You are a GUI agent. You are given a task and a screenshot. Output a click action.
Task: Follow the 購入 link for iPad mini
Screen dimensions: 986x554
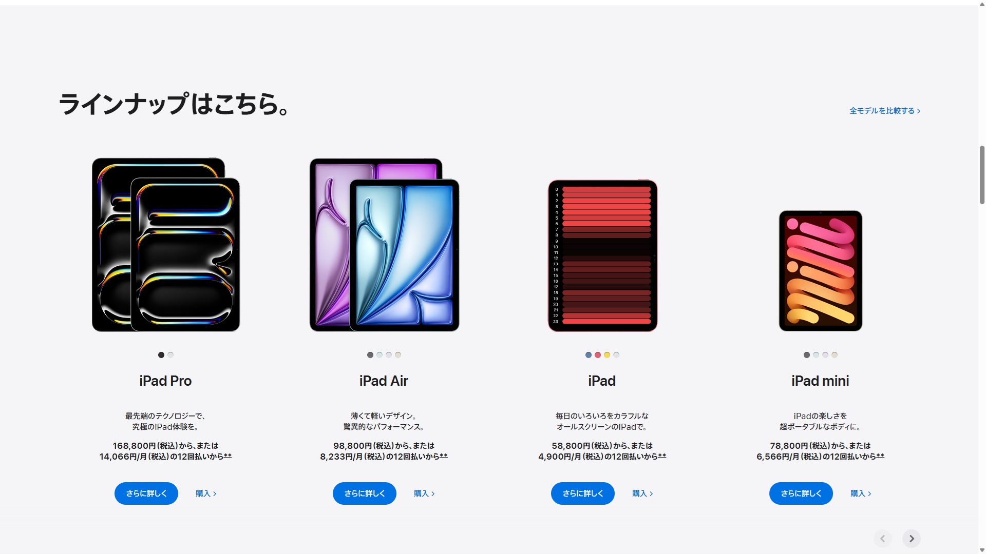pyautogui.click(x=861, y=493)
